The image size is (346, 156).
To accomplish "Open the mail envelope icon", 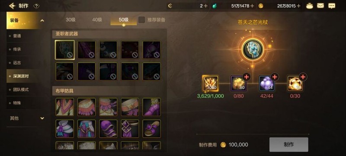I will coord(320,6).
